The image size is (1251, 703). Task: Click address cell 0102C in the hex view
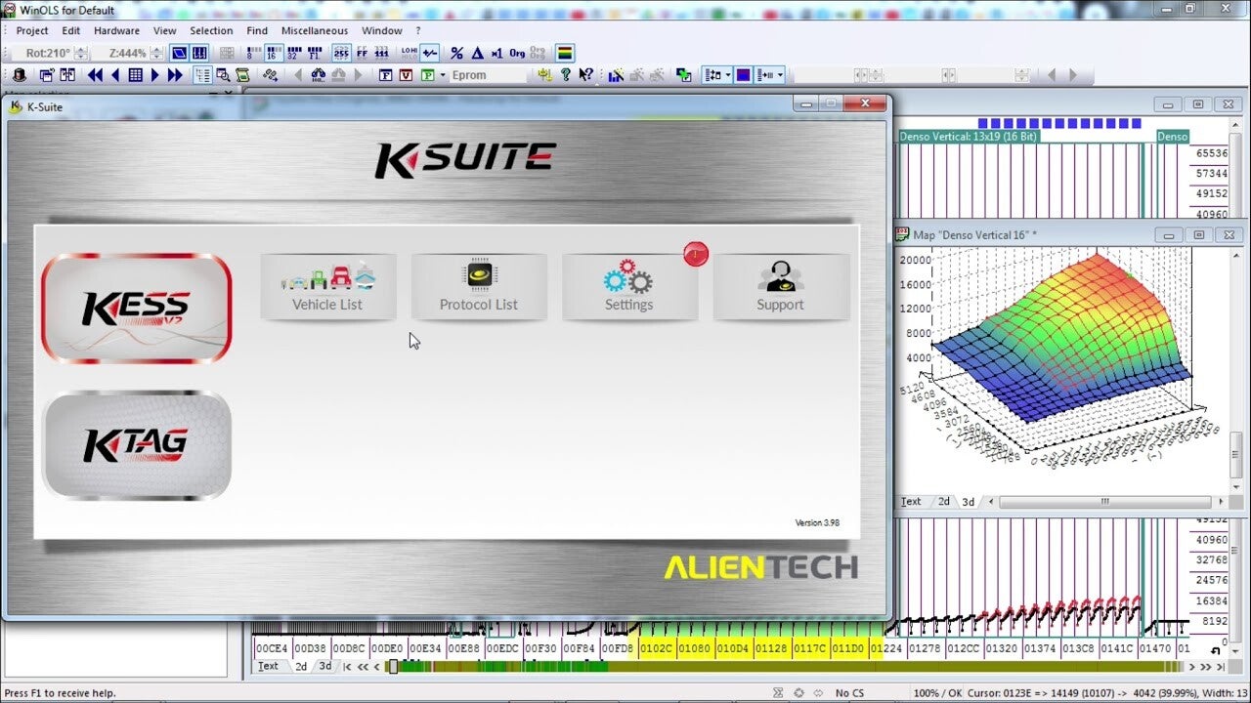[657, 648]
